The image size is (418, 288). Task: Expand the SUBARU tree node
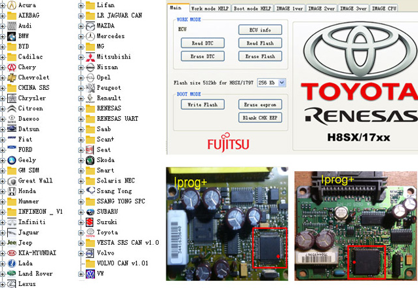click(x=81, y=212)
